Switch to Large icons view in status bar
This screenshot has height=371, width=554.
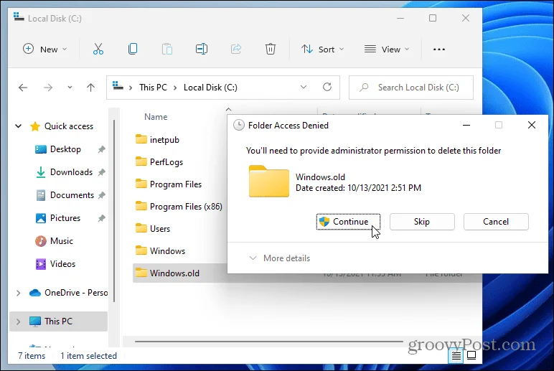pyautogui.click(x=471, y=356)
